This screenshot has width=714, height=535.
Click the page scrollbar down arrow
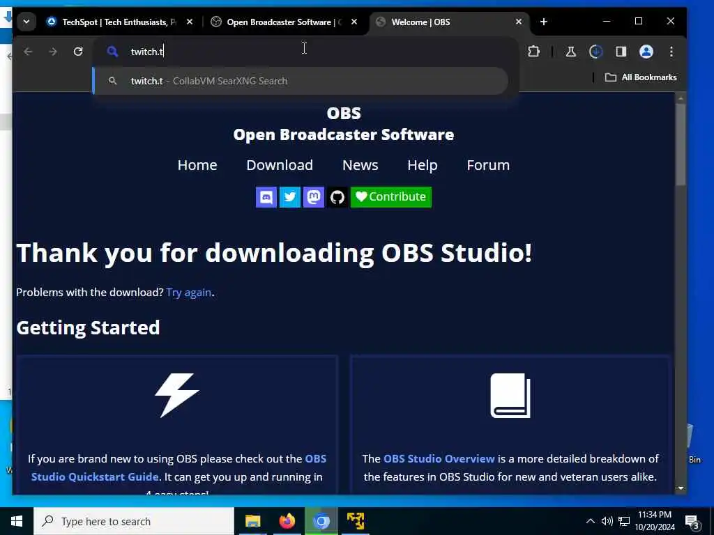click(x=681, y=488)
